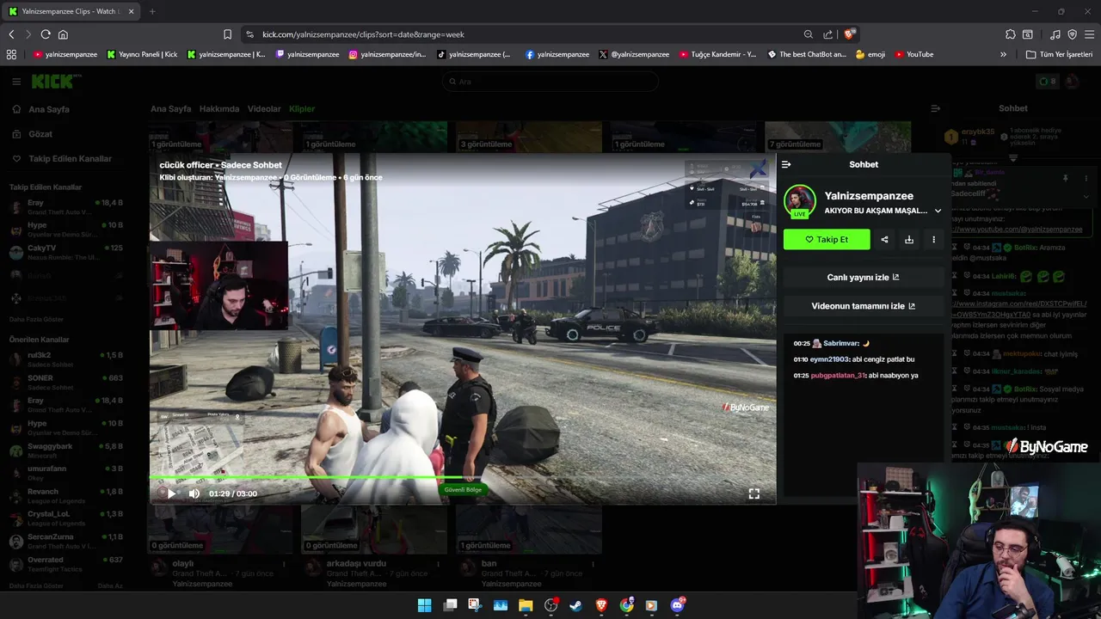Open Eray channel in followed list
Viewport: 1101px width, 619px height.
pos(65,206)
